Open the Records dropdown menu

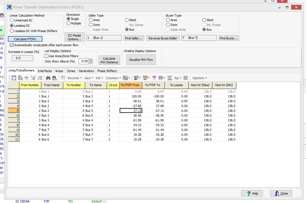click(x=74, y=78)
